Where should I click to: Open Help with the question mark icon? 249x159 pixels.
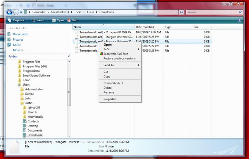239,20
